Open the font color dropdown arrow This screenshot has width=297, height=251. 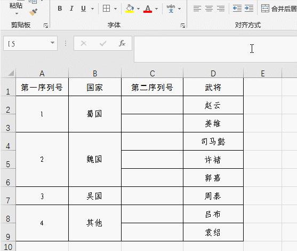tap(156, 9)
